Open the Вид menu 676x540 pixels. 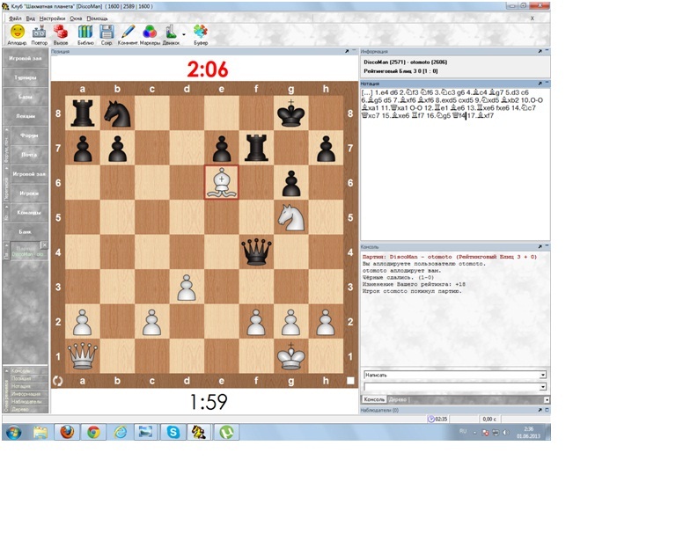pos(30,18)
